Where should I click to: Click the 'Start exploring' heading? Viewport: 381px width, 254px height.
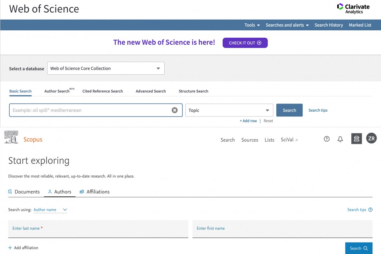point(39,161)
